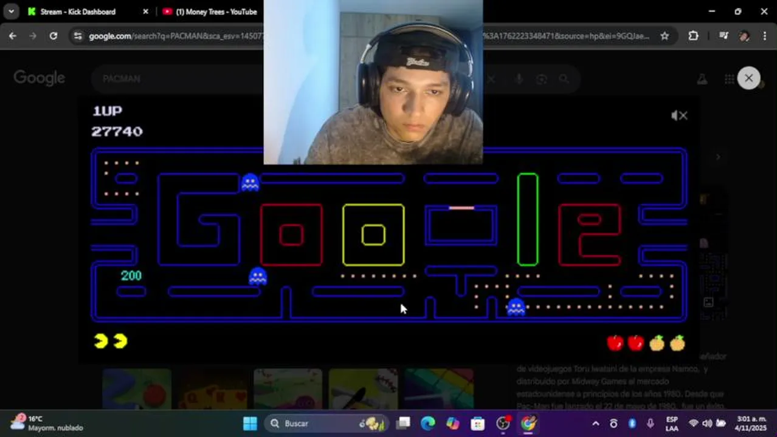Screen dimensions: 777x437
Task: Reload the current page
Action: tap(54, 36)
